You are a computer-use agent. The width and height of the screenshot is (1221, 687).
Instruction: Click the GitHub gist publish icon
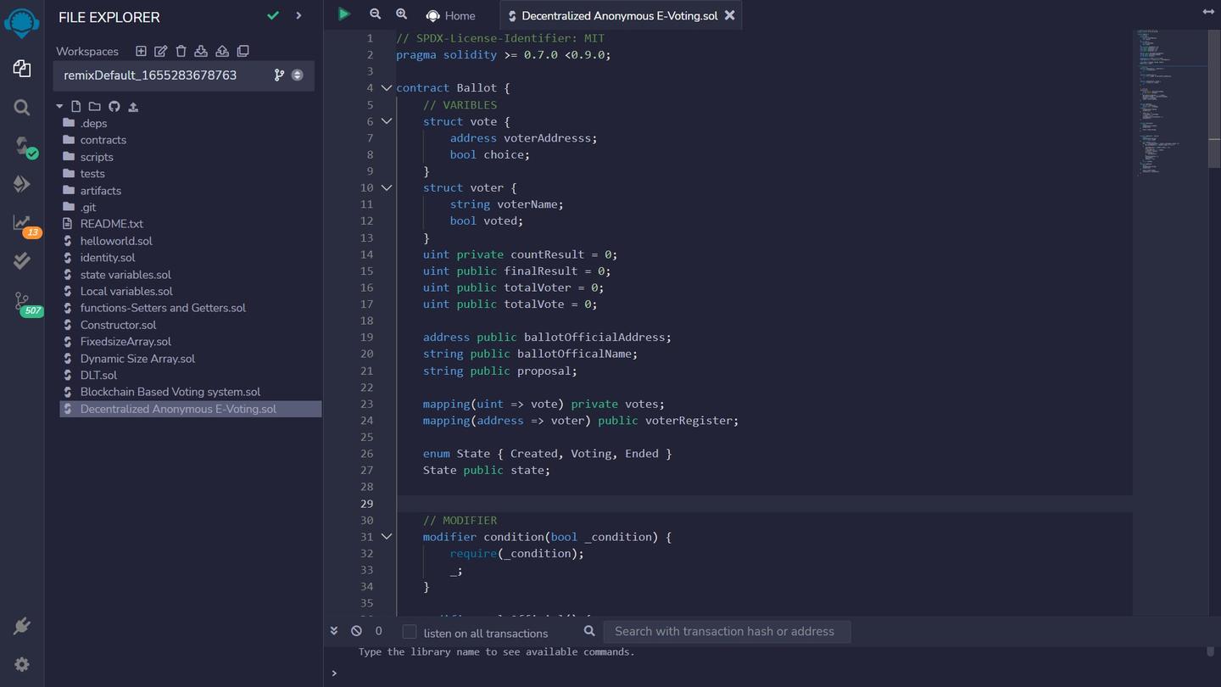coord(114,106)
